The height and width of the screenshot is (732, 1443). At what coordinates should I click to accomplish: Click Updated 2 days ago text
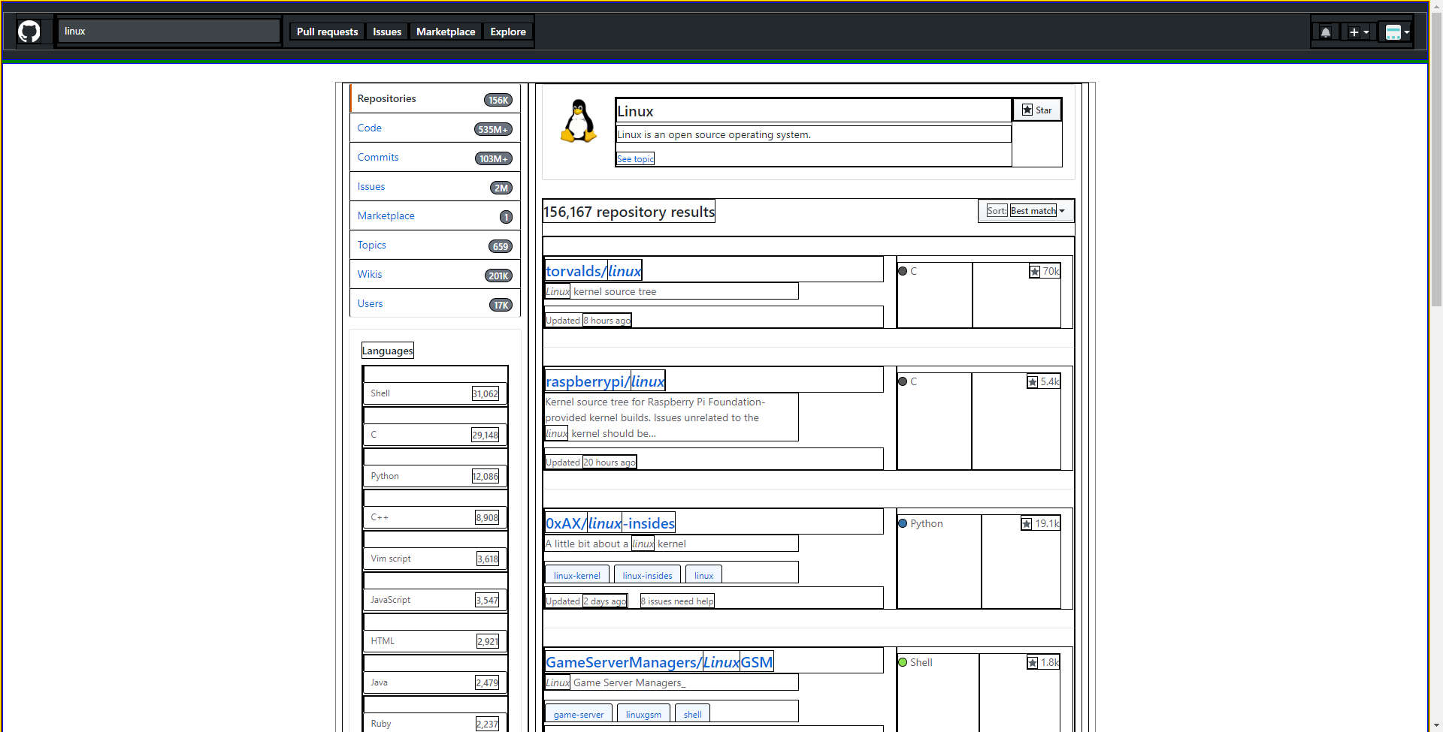click(586, 601)
